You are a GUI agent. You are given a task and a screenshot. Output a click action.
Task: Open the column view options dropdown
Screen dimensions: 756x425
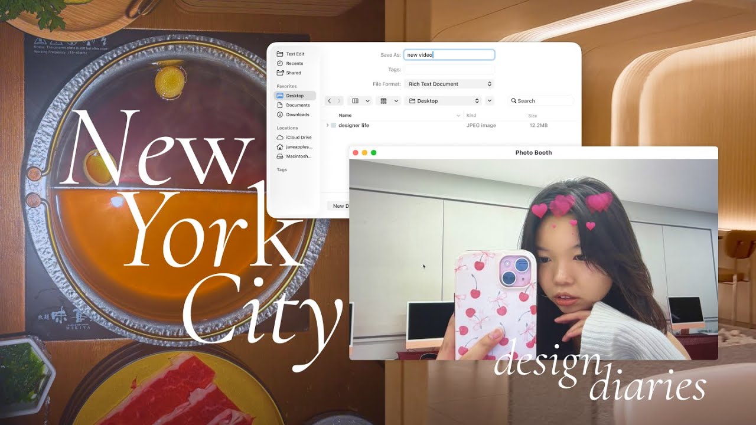(360, 101)
